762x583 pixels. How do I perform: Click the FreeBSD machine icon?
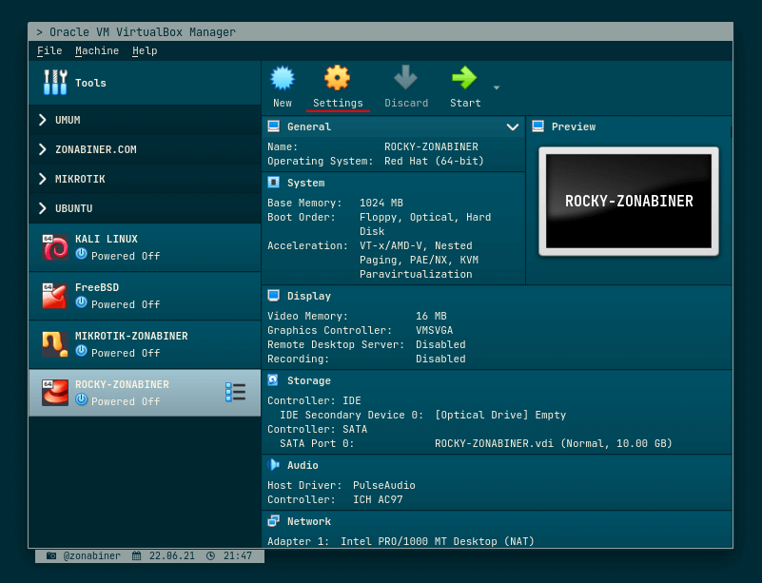54,296
